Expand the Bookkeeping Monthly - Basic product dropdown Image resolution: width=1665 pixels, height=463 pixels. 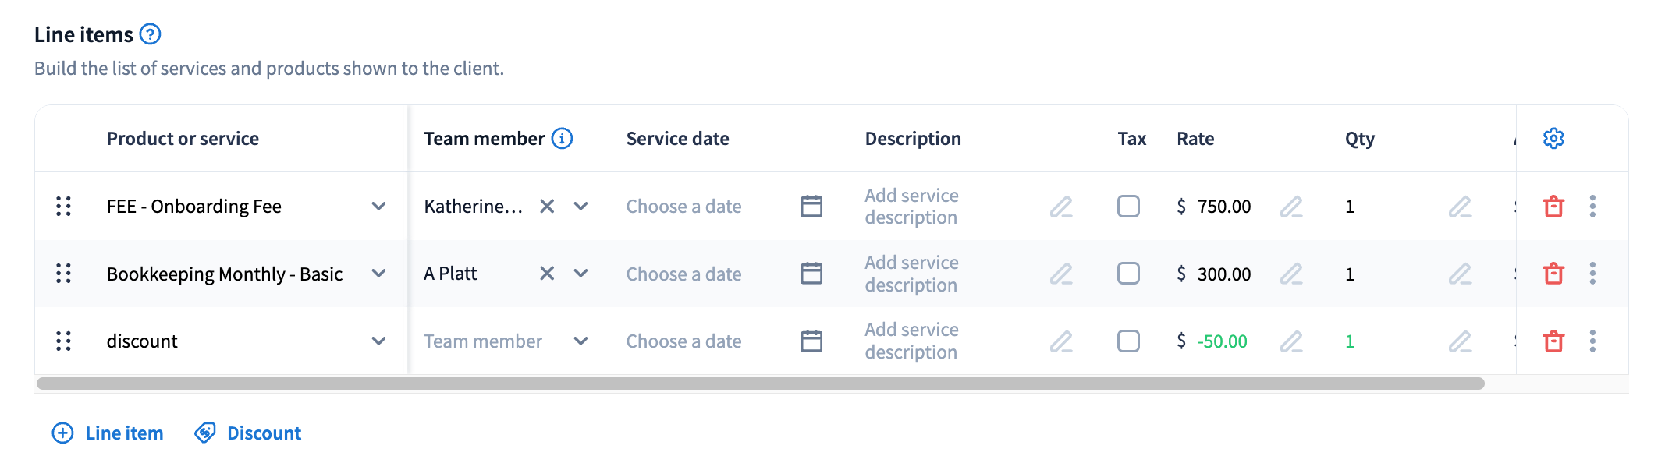pos(378,274)
